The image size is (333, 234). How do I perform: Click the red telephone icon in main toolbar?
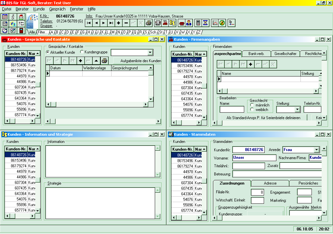pyautogui.click(x=181, y=23)
